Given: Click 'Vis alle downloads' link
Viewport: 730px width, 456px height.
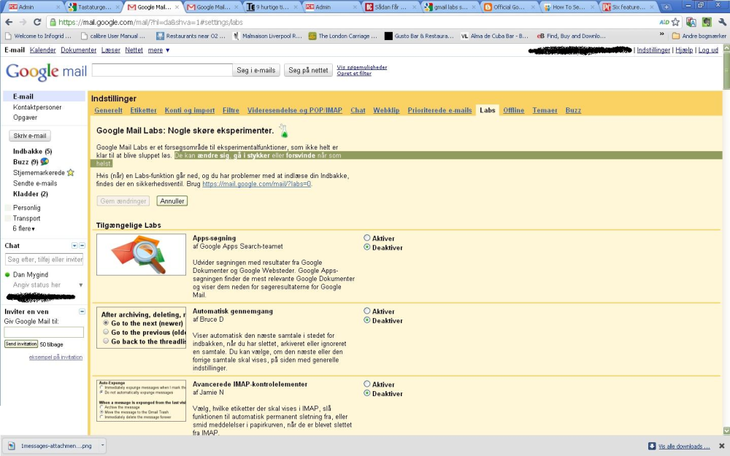Looking at the screenshot, I should coord(684,447).
